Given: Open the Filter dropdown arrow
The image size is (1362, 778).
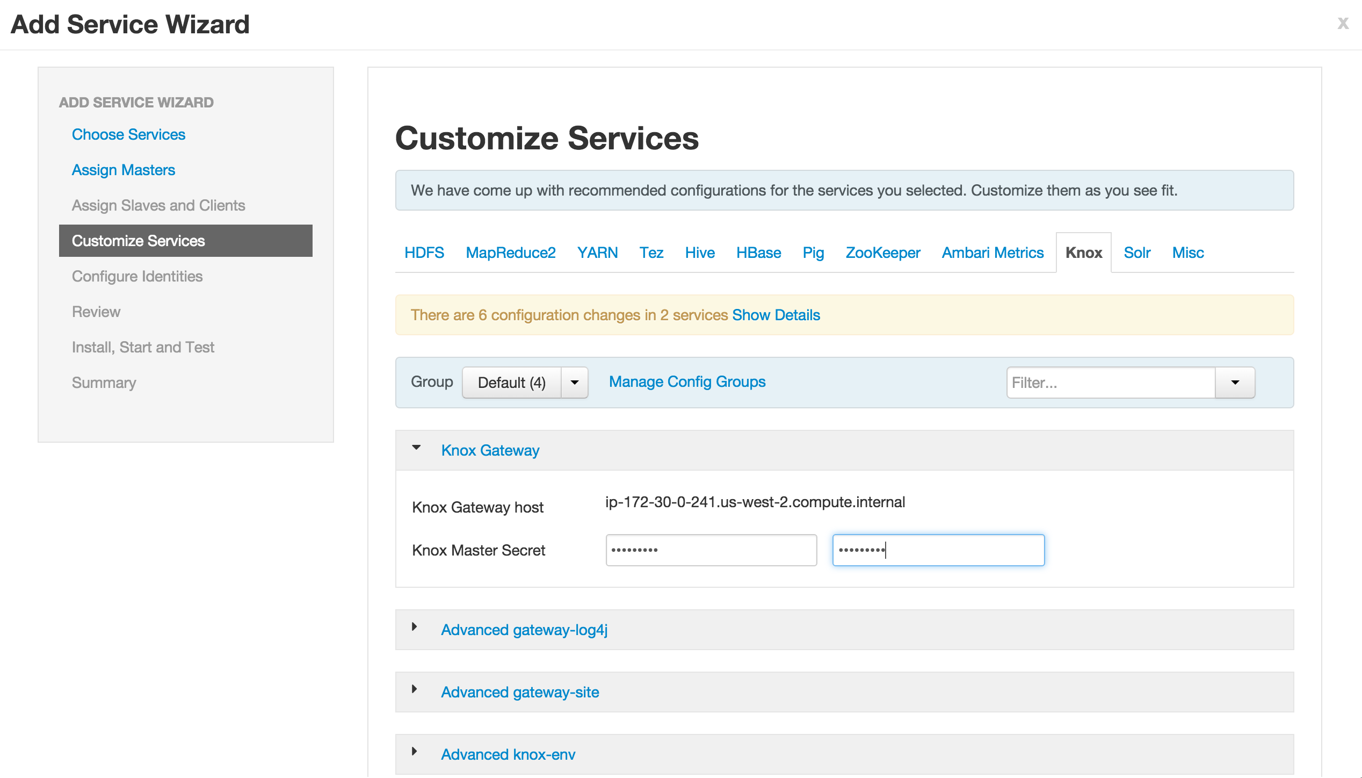Looking at the screenshot, I should [x=1235, y=383].
